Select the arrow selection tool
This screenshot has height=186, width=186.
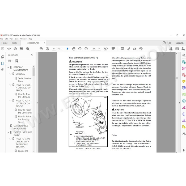tap(67, 49)
